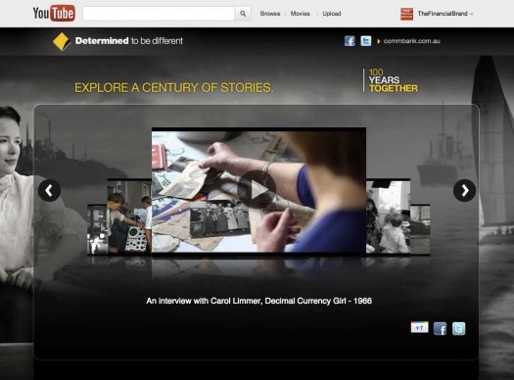Screen dimensions: 514x380
Task: Show previous story with left arrow
Action: pyautogui.click(x=49, y=190)
